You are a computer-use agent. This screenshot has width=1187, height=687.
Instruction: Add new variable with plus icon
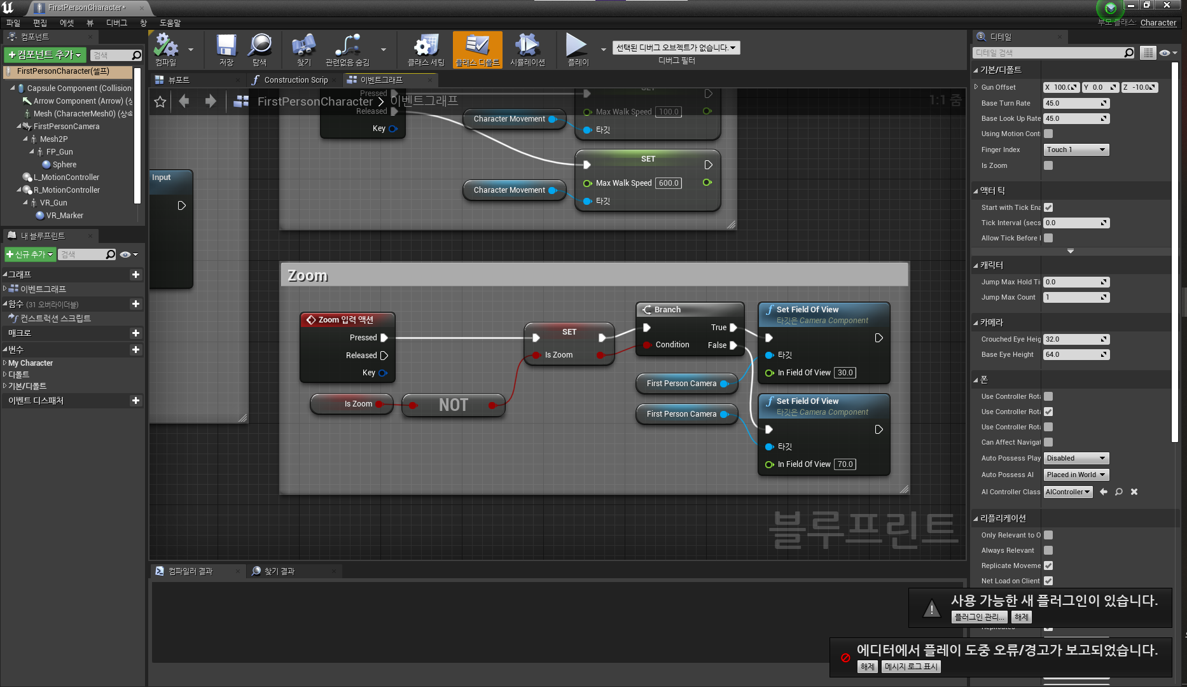point(135,350)
